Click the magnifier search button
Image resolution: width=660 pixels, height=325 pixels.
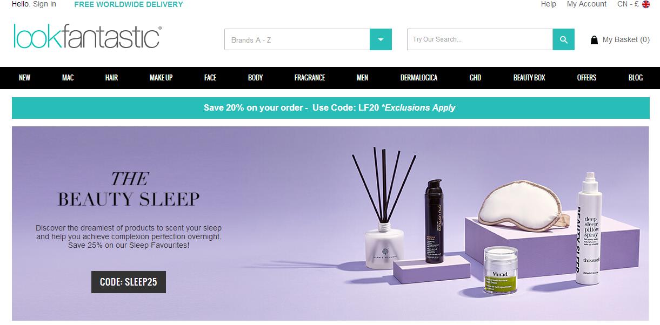pyautogui.click(x=563, y=39)
